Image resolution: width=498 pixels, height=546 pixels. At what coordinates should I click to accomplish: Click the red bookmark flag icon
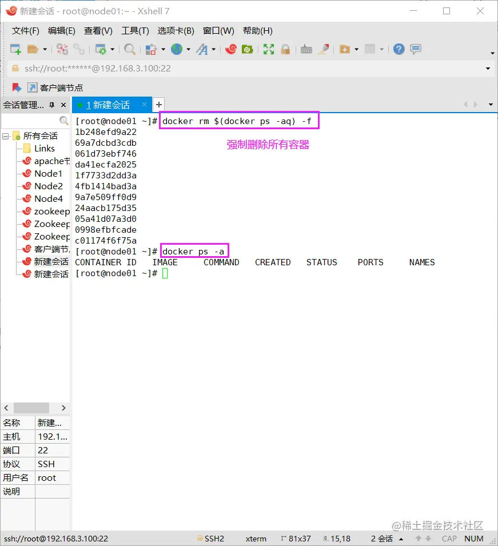[x=17, y=87]
